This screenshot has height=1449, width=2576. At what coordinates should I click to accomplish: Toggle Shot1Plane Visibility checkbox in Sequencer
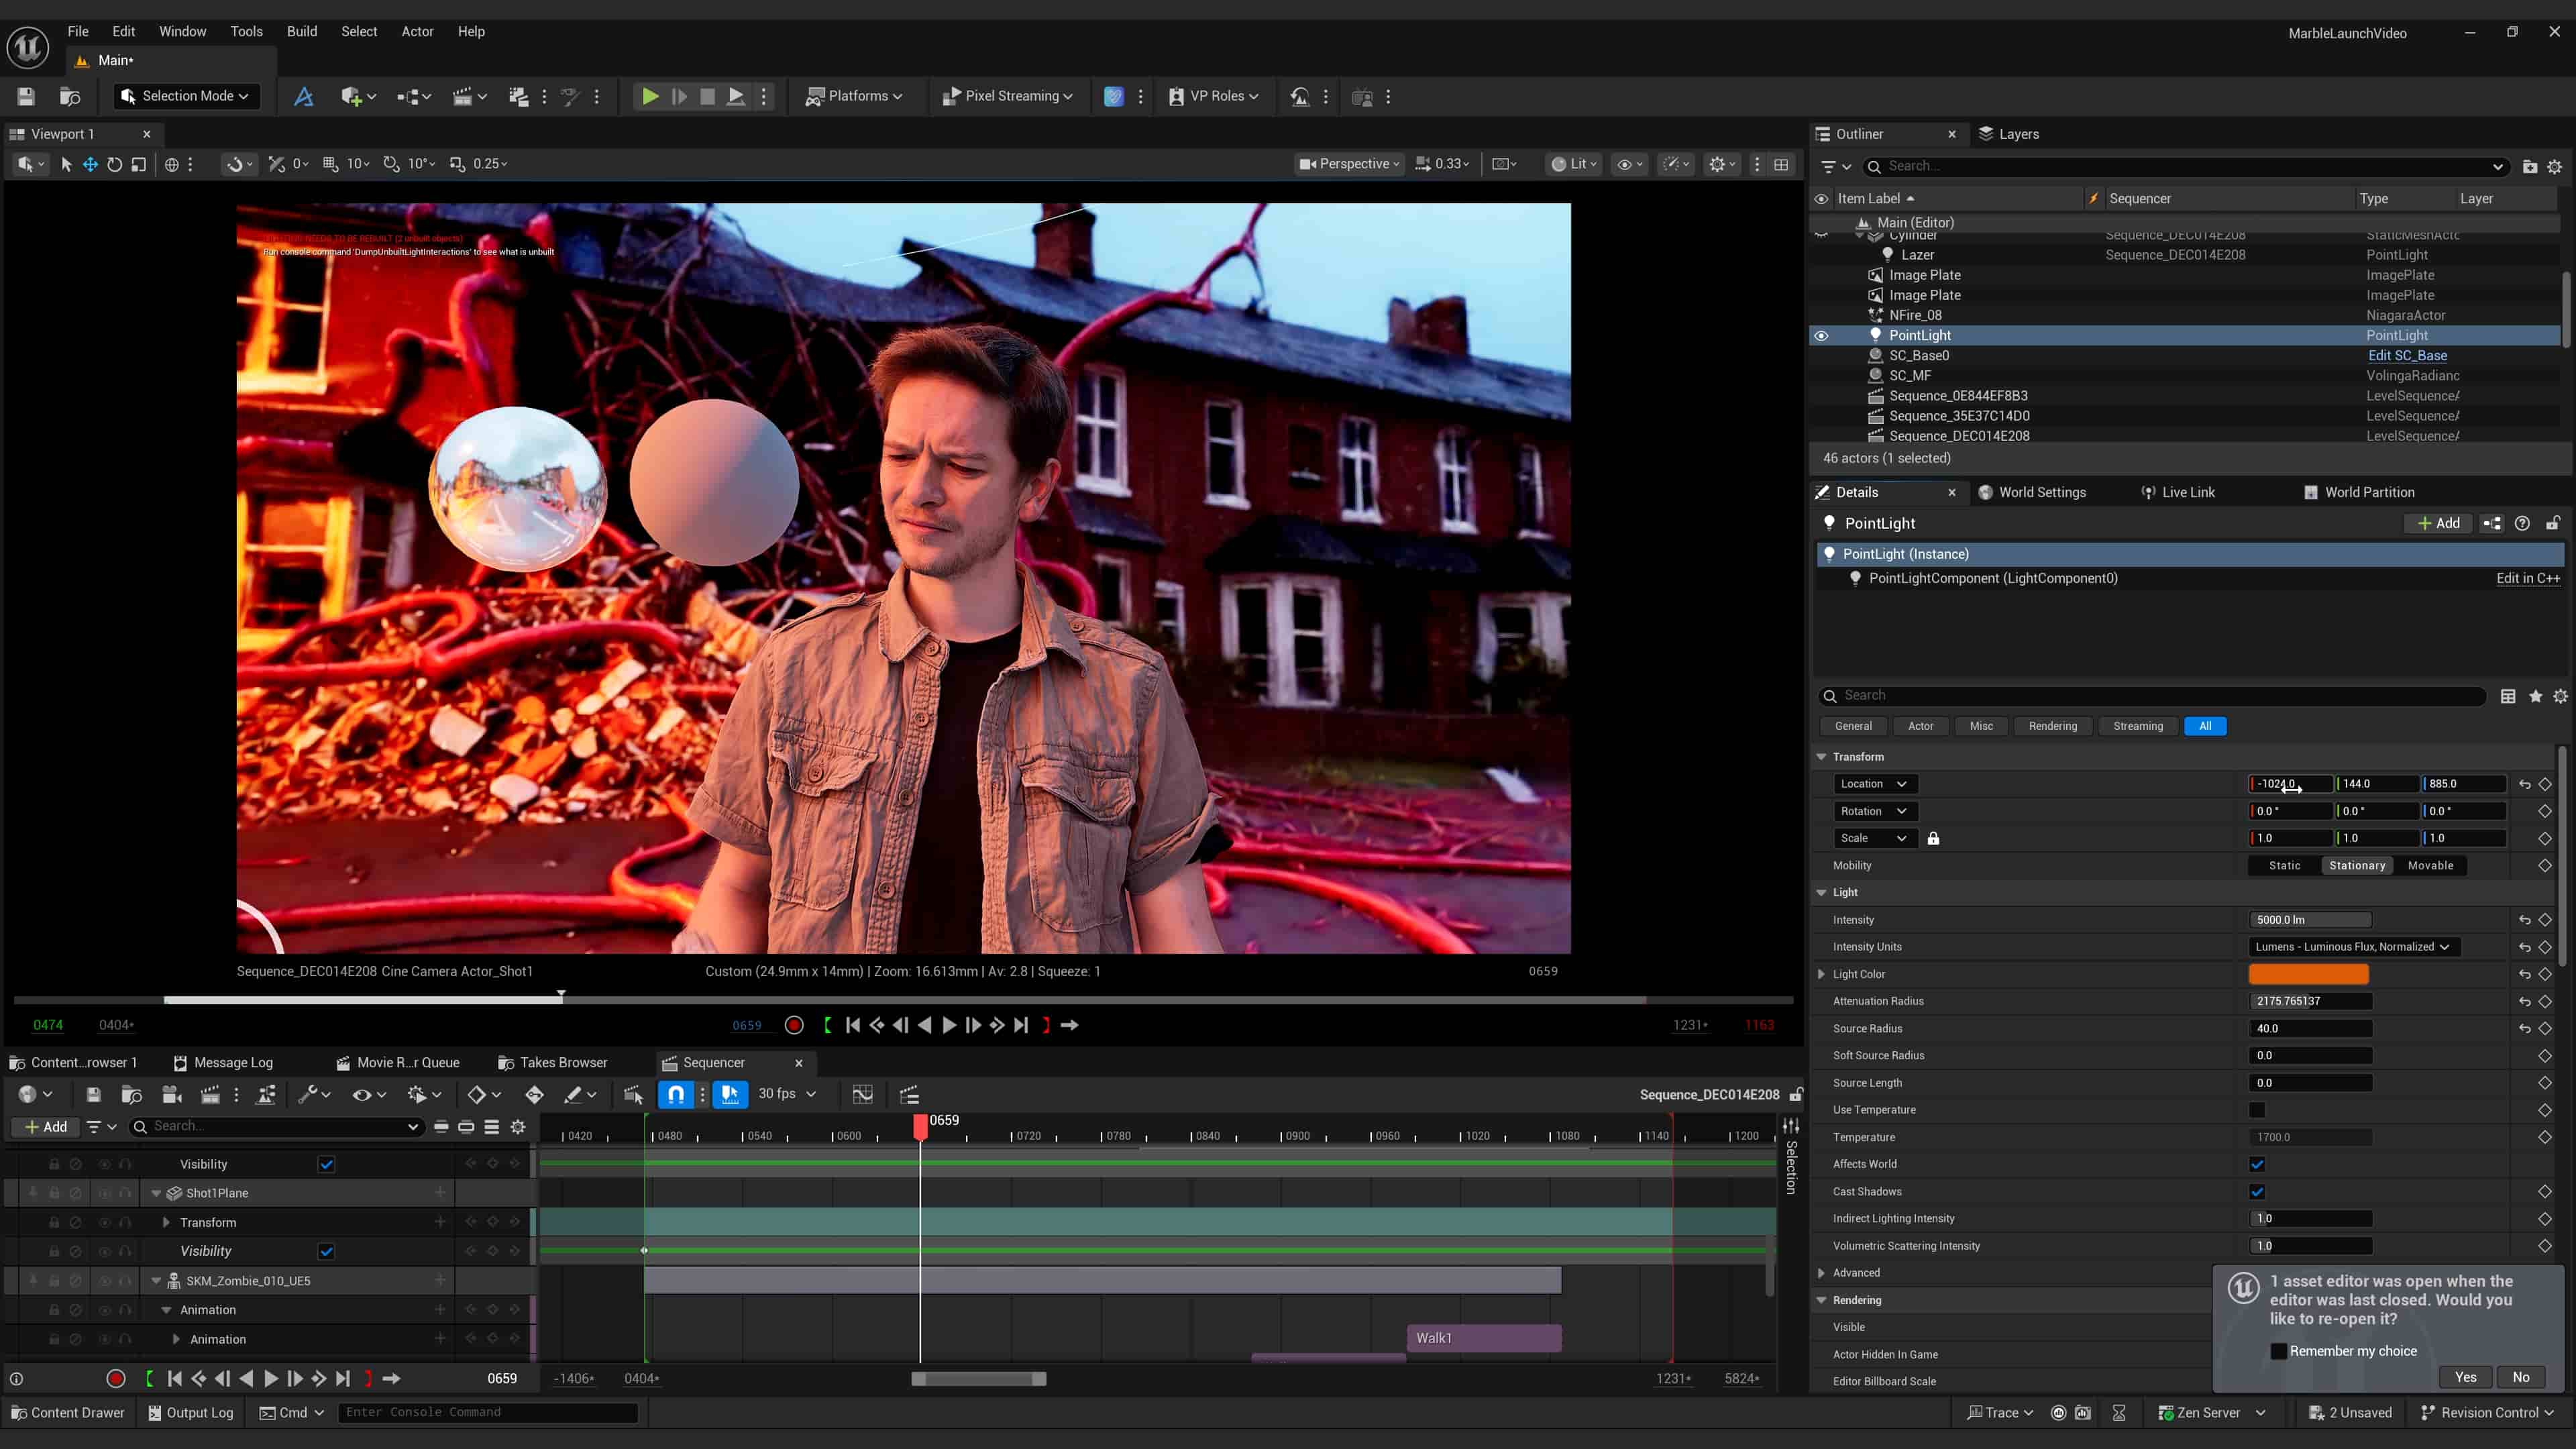tap(326, 1251)
